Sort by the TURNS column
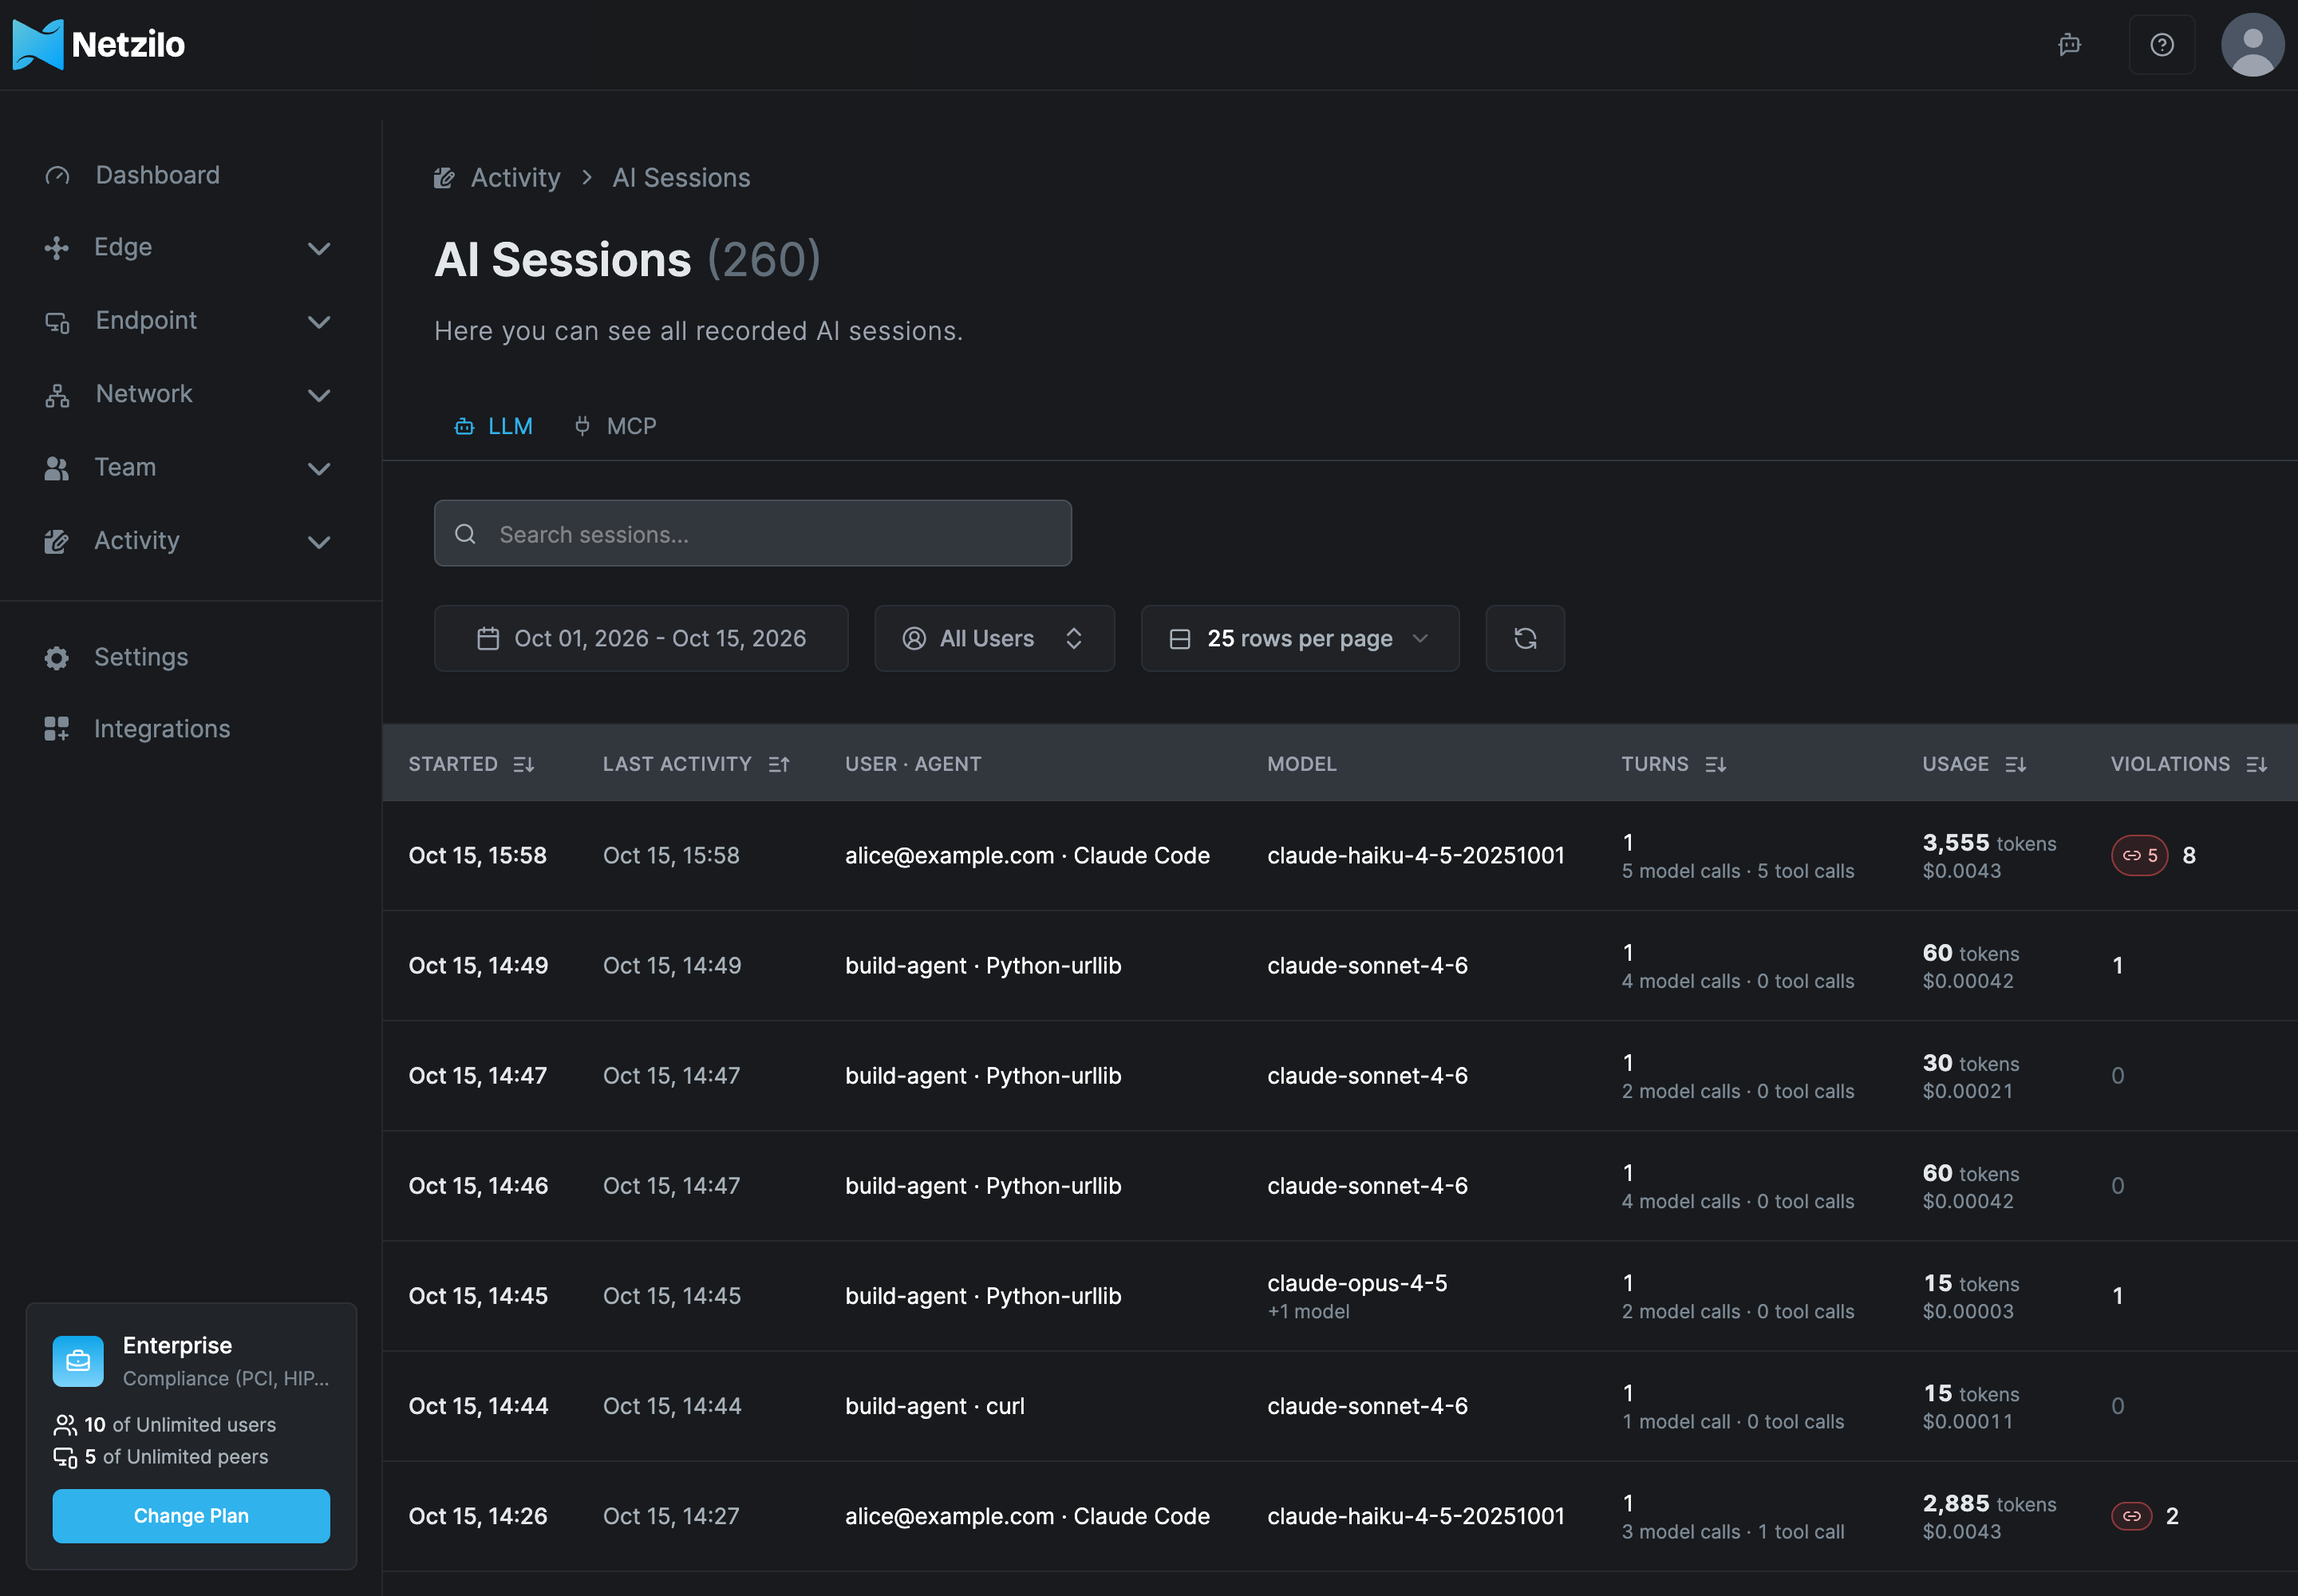Screen dimensions: 2298x1596 [x=1674, y=764]
